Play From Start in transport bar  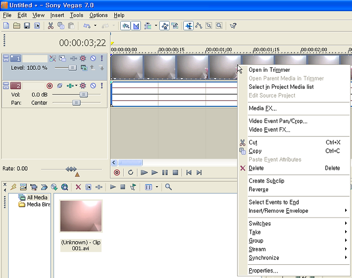(144, 173)
